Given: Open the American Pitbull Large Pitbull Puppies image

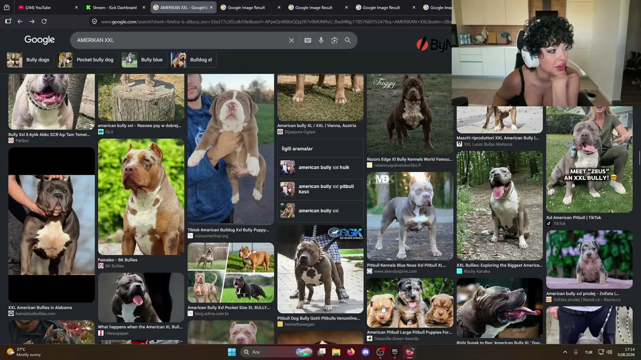Looking at the screenshot, I should (410, 303).
